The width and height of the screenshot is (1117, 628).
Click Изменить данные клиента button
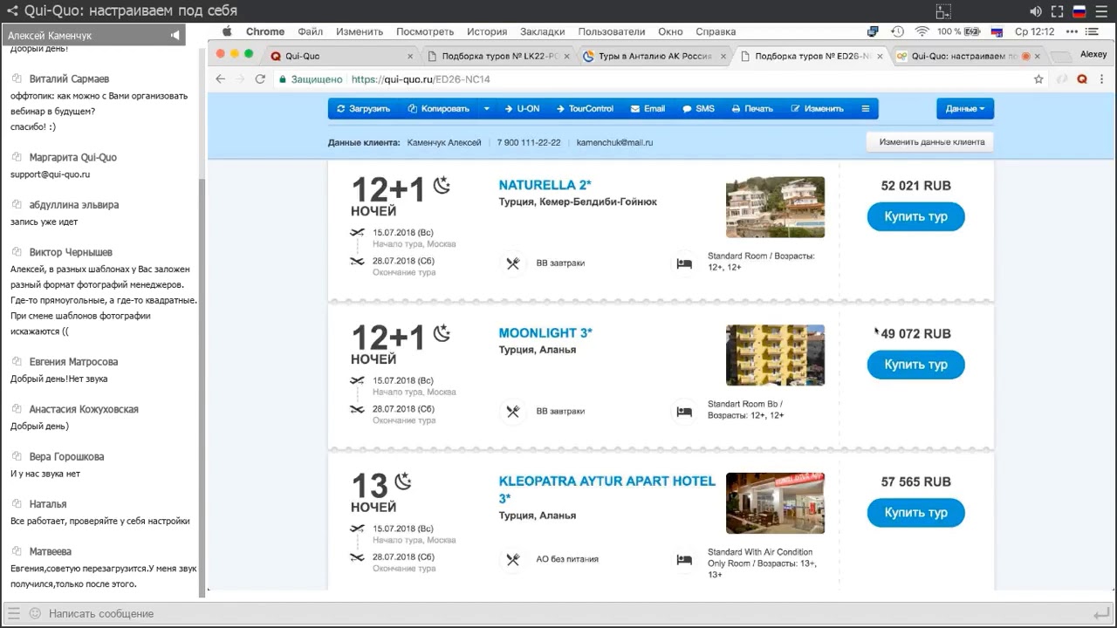point(931,142)
